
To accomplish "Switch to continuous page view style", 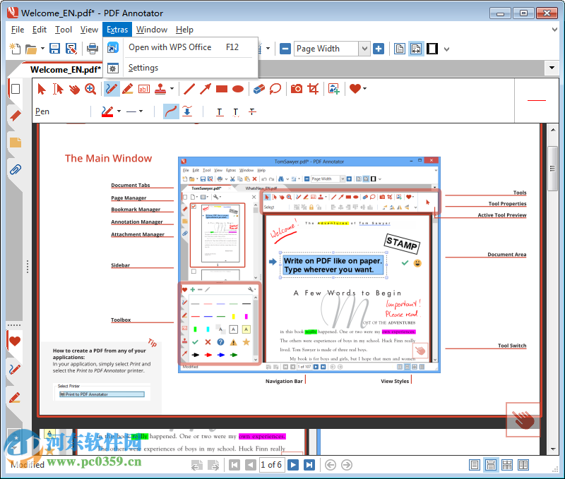I will [490, 465].
